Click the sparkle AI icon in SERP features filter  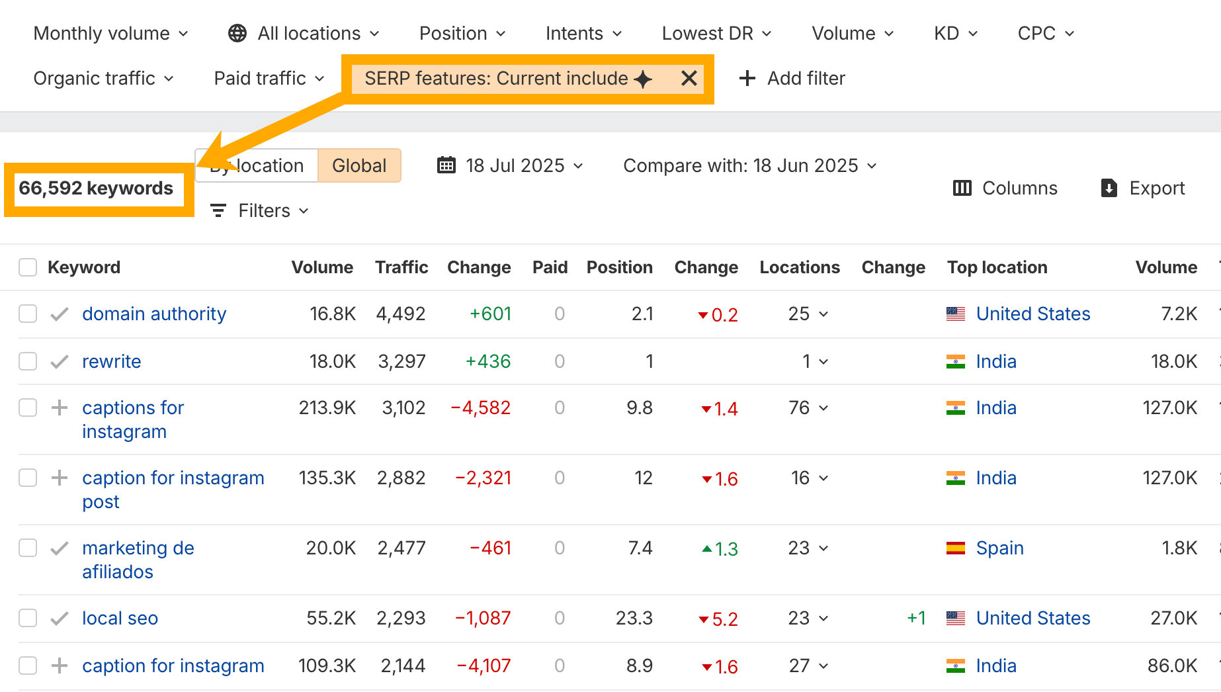point(643,79)
